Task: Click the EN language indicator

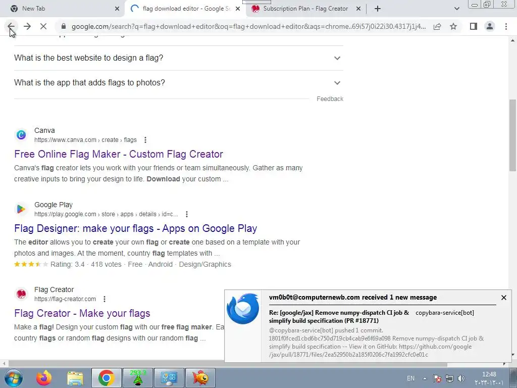Action: tap(411, 378)
